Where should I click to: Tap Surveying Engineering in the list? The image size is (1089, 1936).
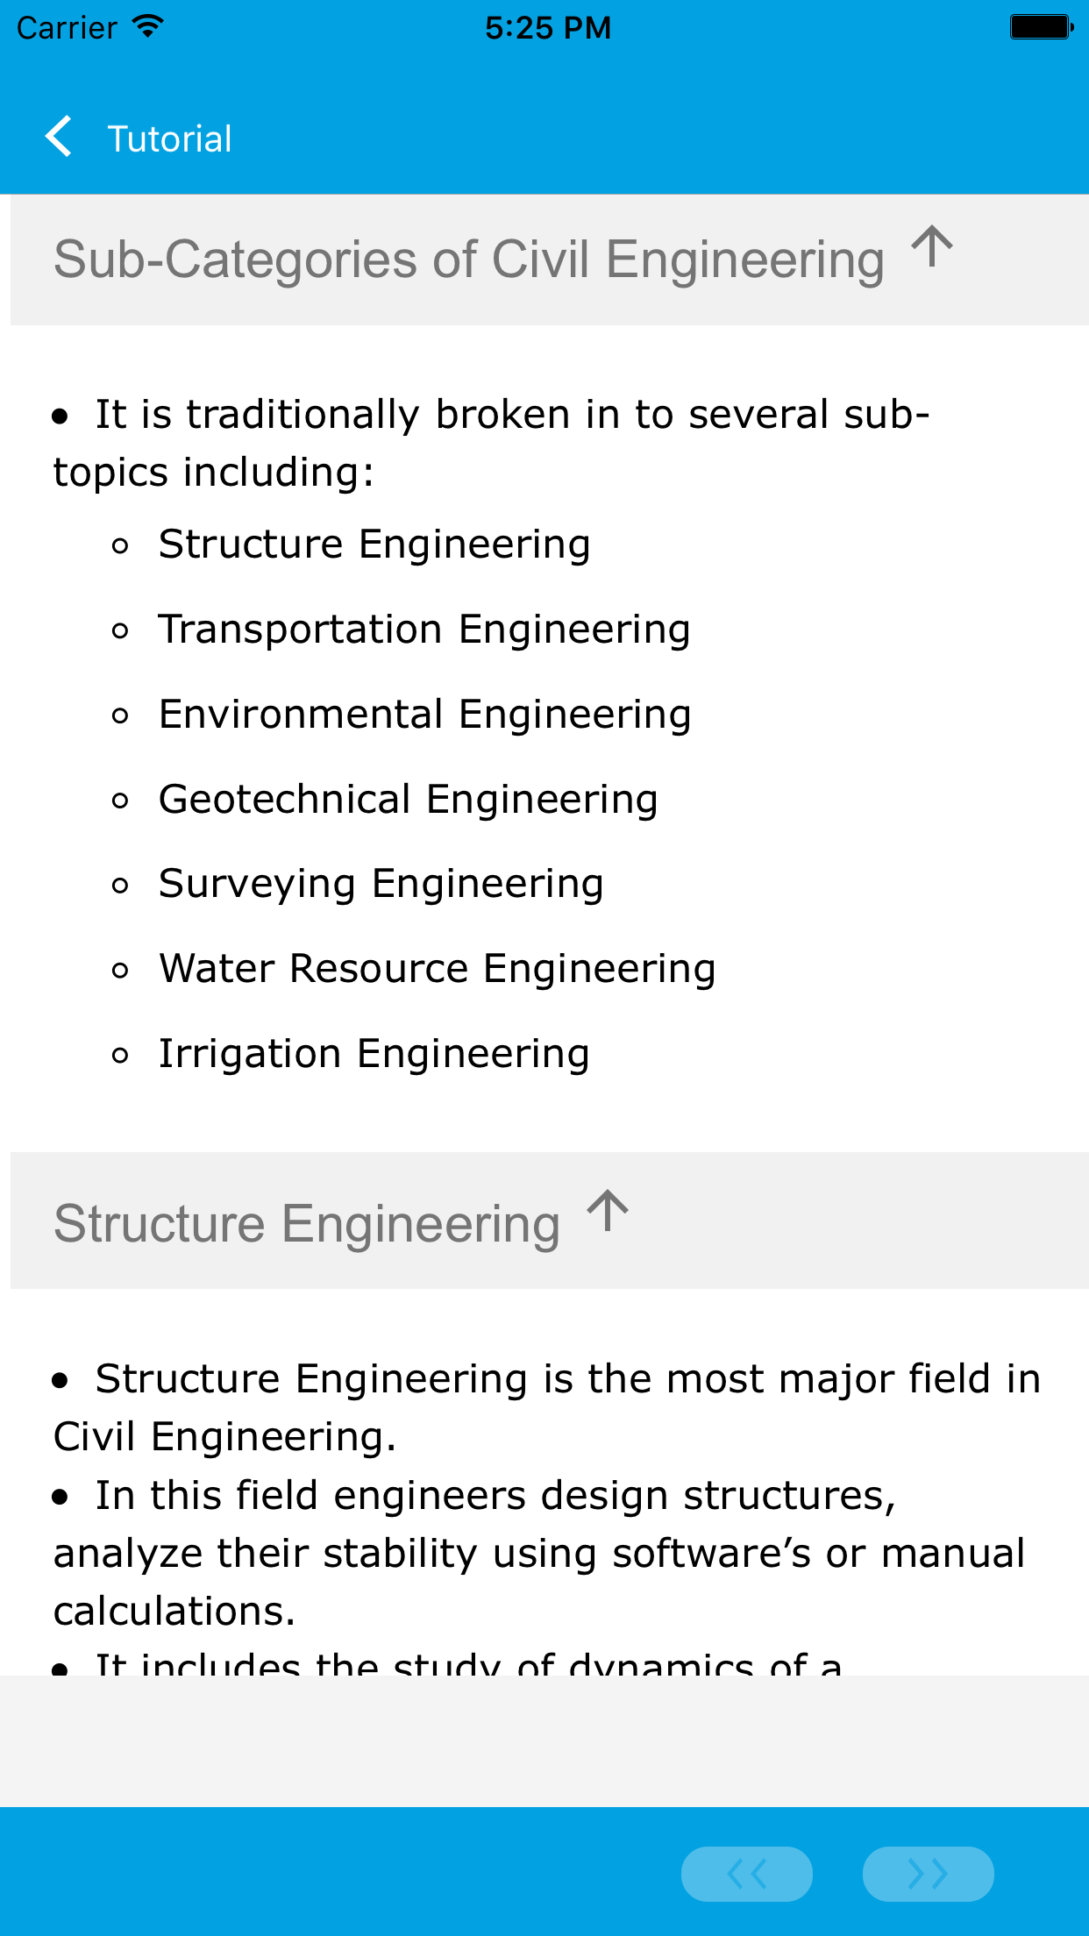381,884
